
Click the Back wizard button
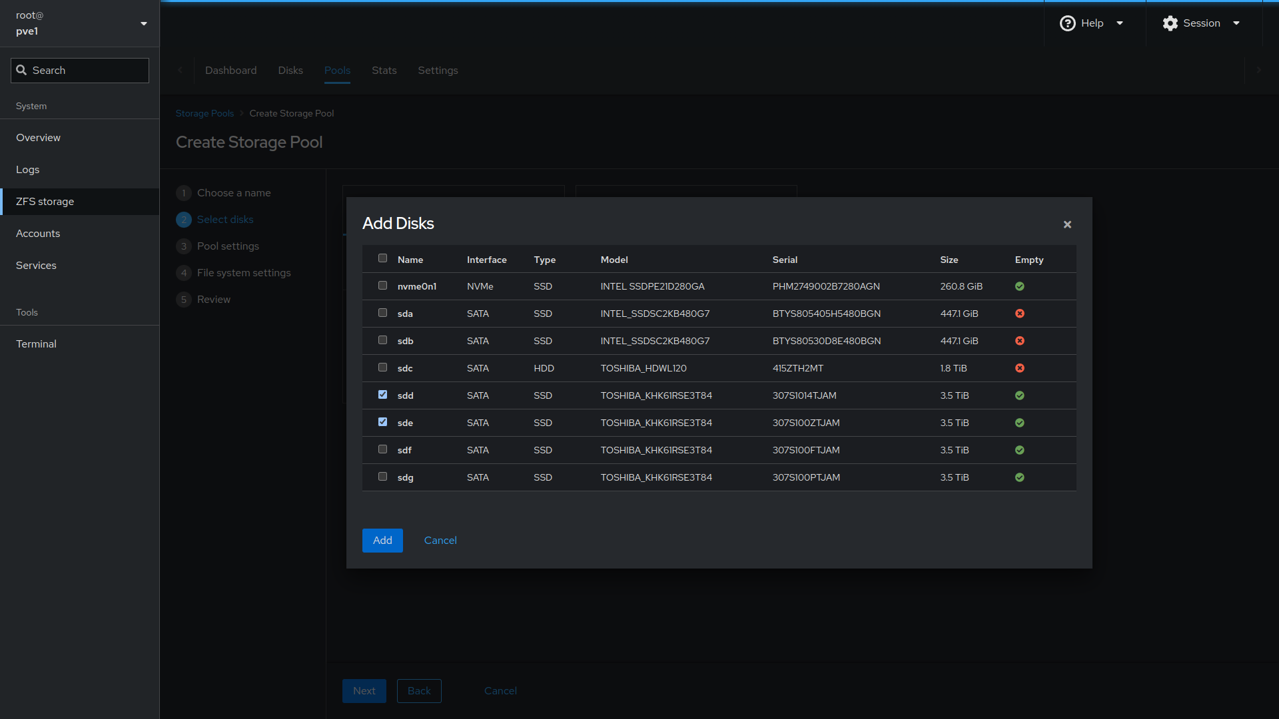click(419, 691)
